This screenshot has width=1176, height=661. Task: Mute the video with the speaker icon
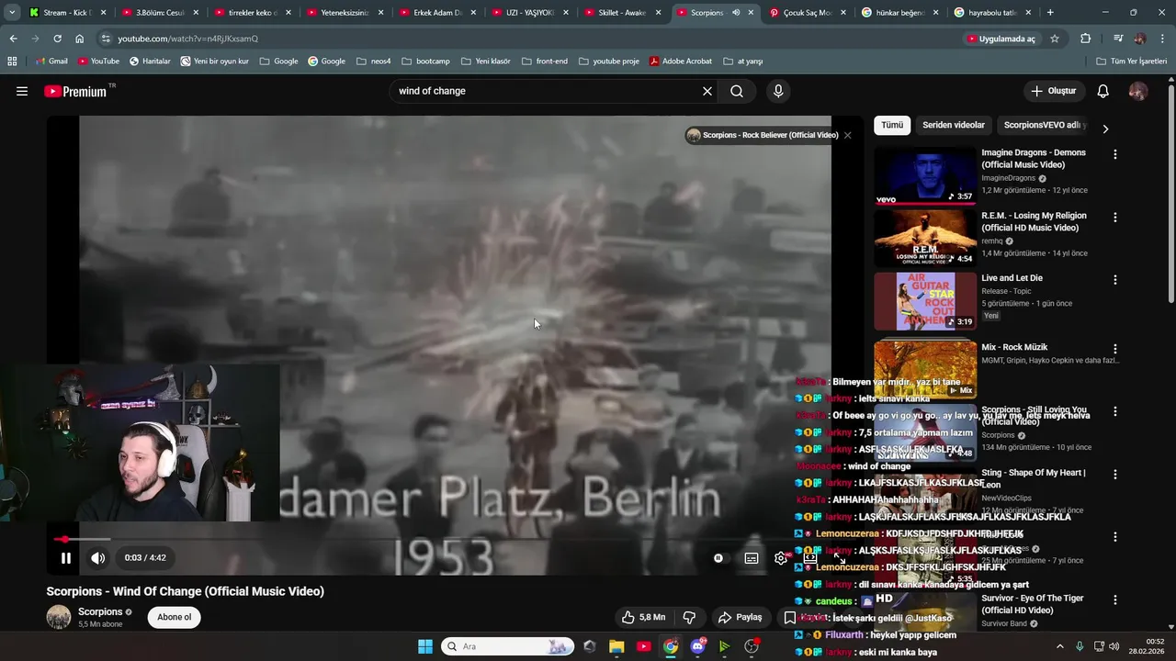[x=97, y=557]
